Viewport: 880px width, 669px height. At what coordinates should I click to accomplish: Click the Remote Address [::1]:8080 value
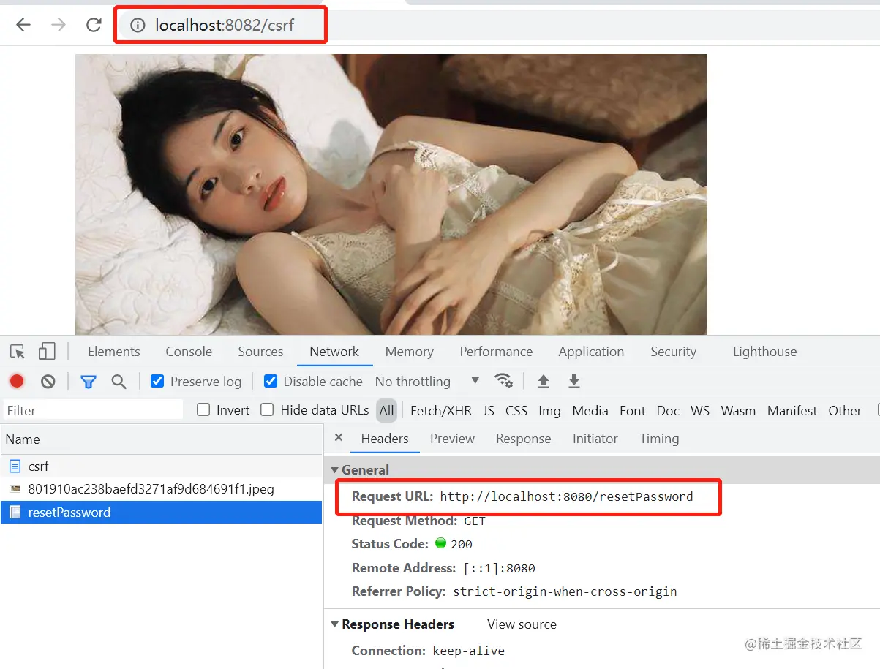(x=499, y=568)
